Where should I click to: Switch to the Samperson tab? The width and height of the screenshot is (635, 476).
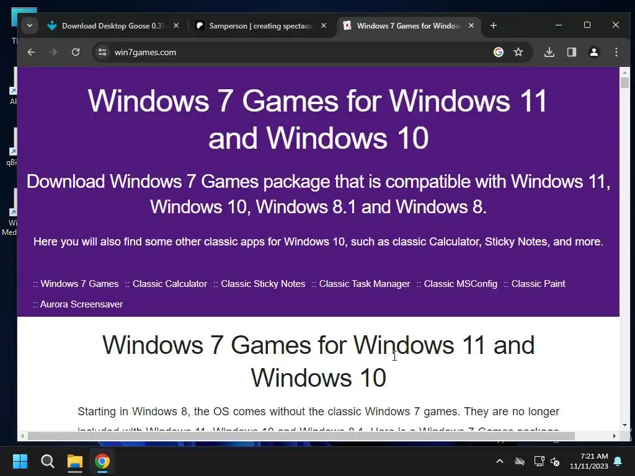click(x=261, y=26)
